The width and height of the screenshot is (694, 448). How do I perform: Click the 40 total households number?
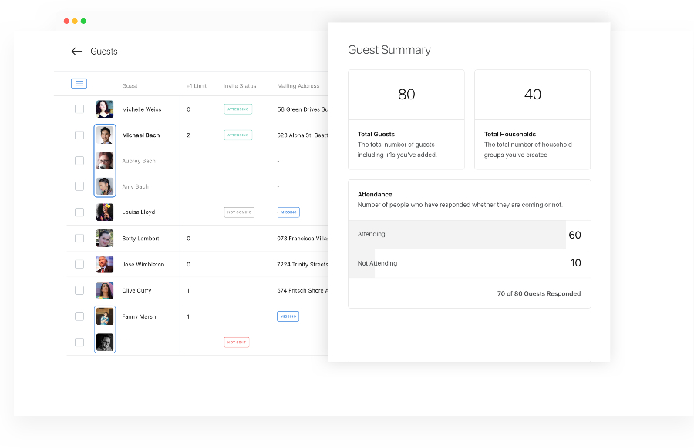click(x=532, y=94)
